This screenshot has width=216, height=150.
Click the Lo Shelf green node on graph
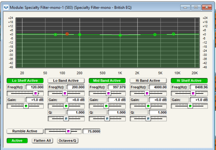[x=55, y=34]
